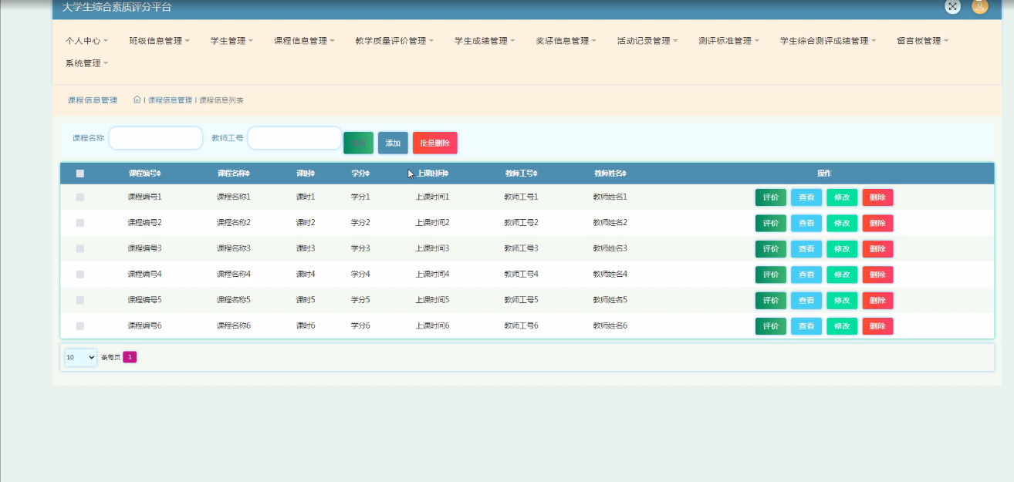View details of 课程名称2 row
1014x482 pixels.
click(x=806, y=223)
